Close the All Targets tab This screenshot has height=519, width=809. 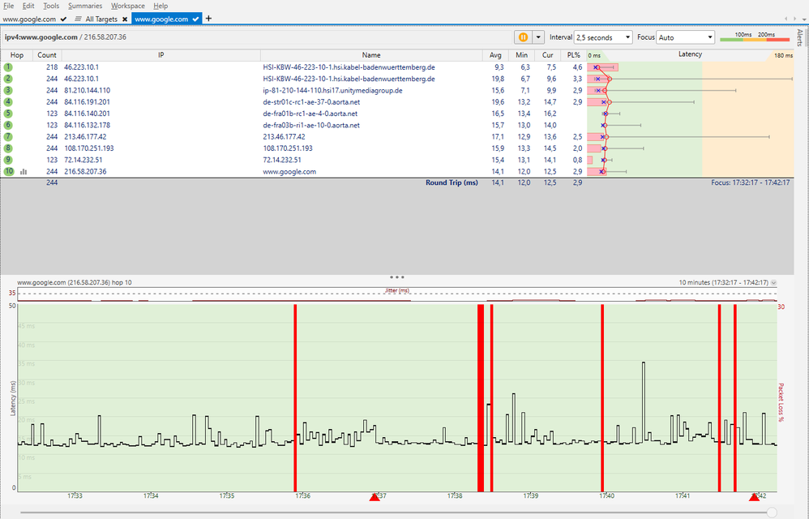pyautogui.click(x=125, y=17)
